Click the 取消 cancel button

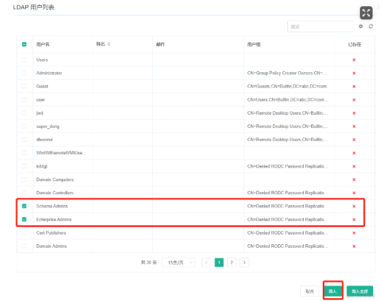[x=310, y=291]
